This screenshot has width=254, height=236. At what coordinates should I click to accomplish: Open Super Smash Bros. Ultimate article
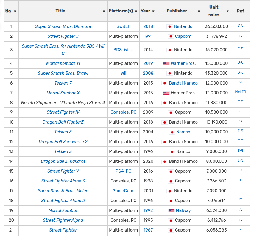tap(63, 26)
